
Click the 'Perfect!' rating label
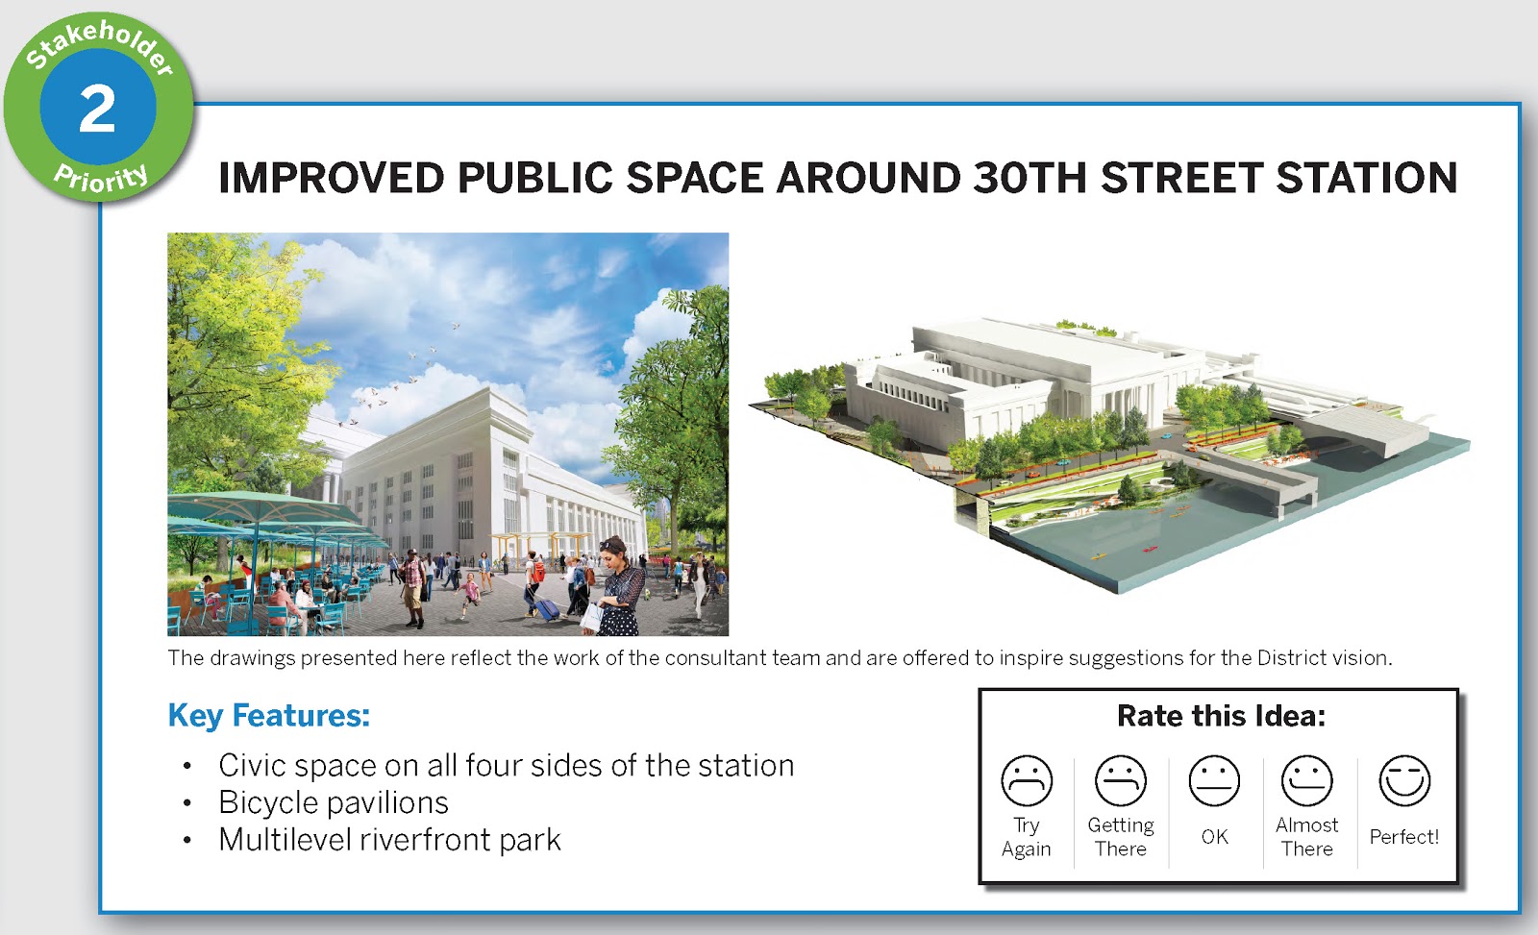(1404, 837)
